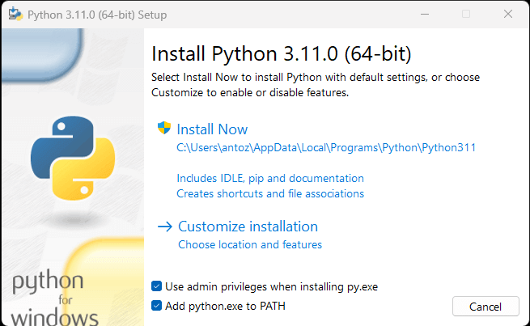Image resolution: width=530 pixels, height=326 pixels.
Task: Uncheck Add python.exe to PATH
Action: coord(156,306)
